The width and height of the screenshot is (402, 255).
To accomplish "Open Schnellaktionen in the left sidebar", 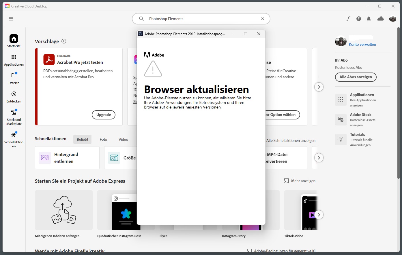I will coord(14,139).
